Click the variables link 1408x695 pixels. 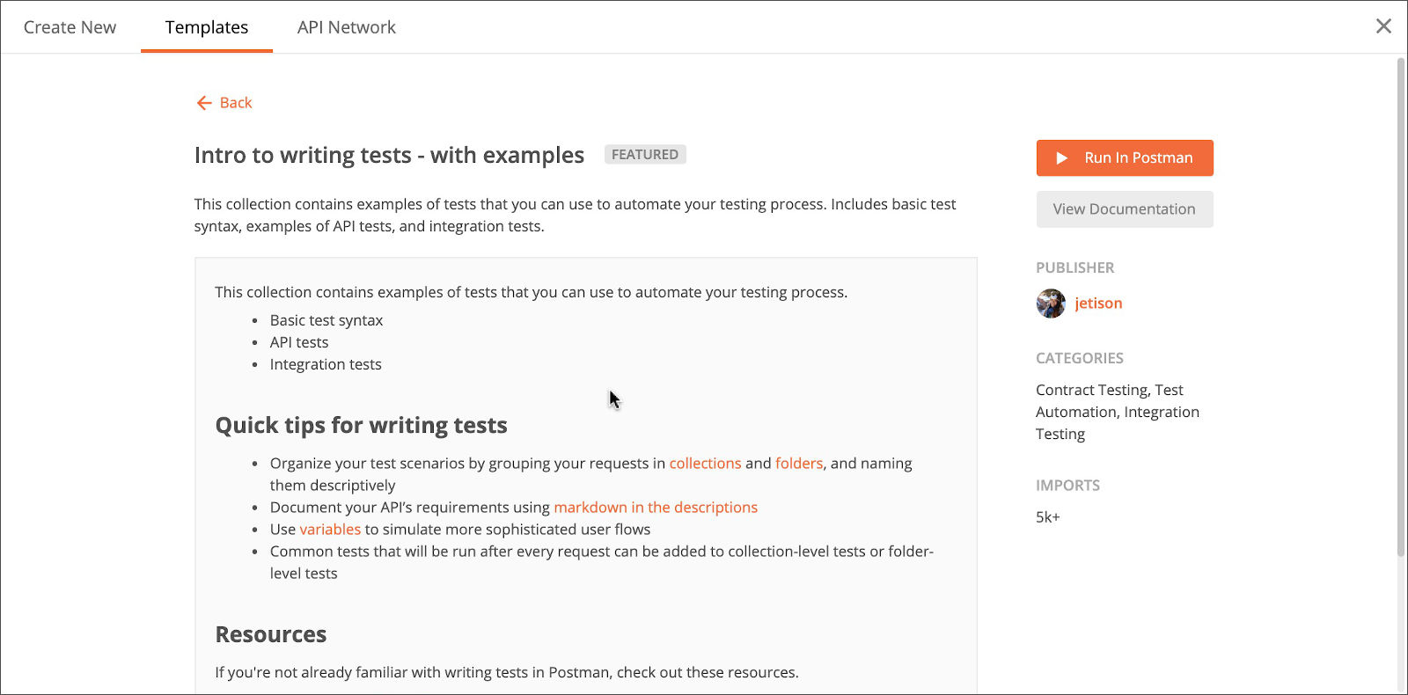coord(330,530)
